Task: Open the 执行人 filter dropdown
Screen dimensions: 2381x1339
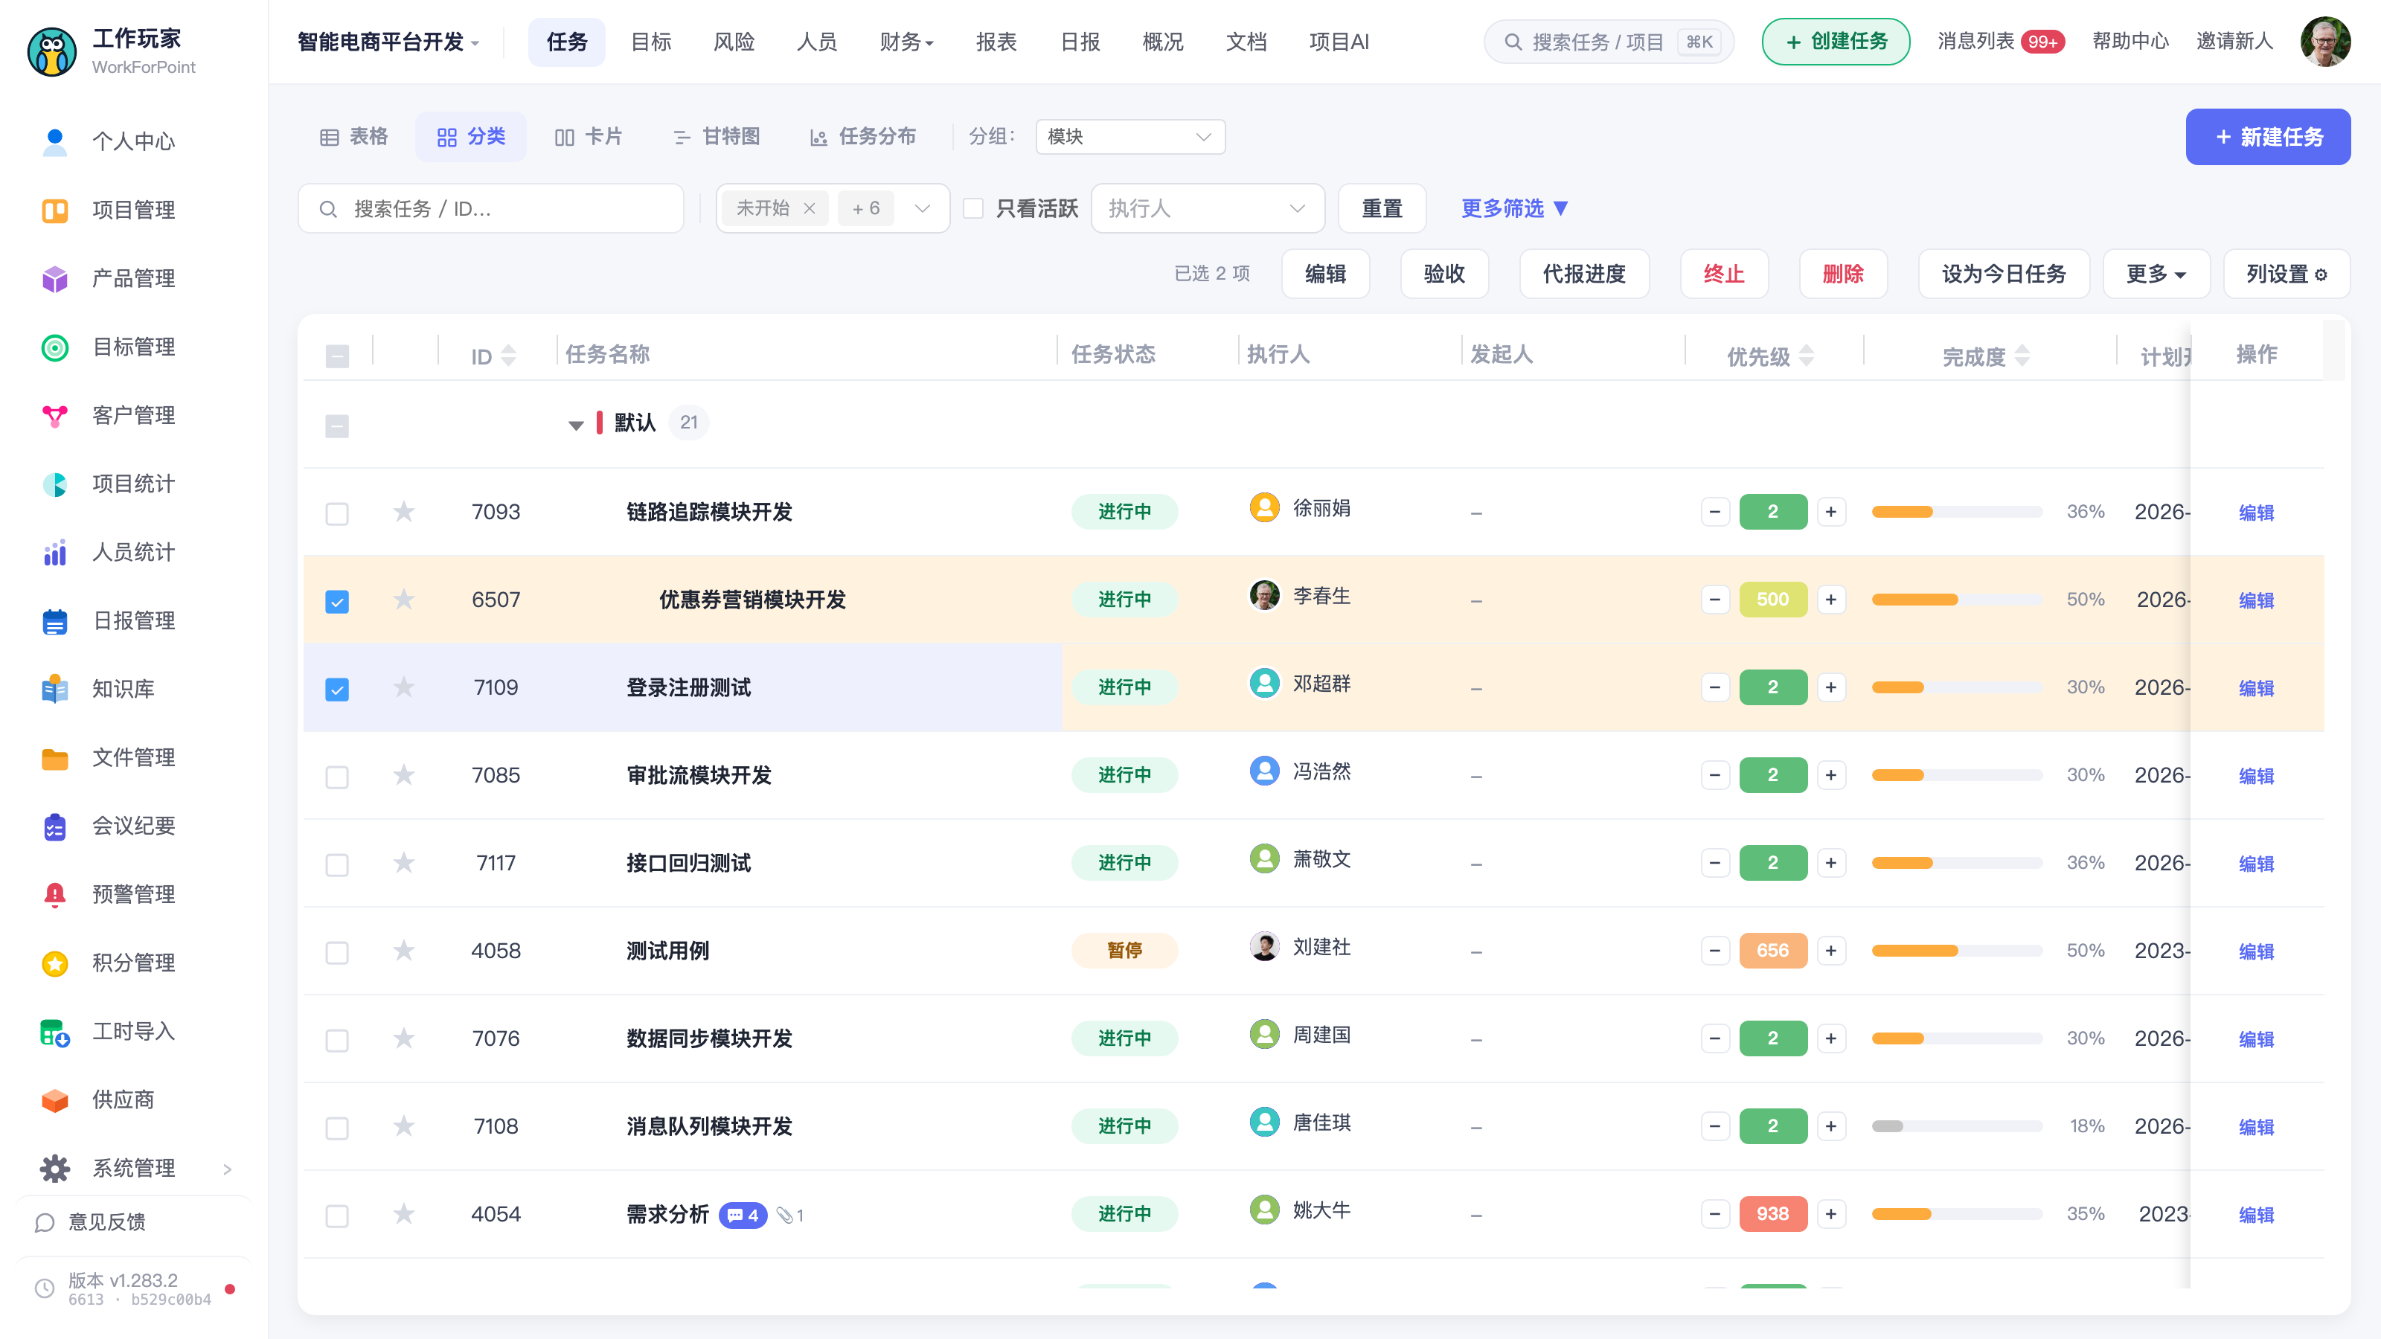Action: tap(1207, 208)
